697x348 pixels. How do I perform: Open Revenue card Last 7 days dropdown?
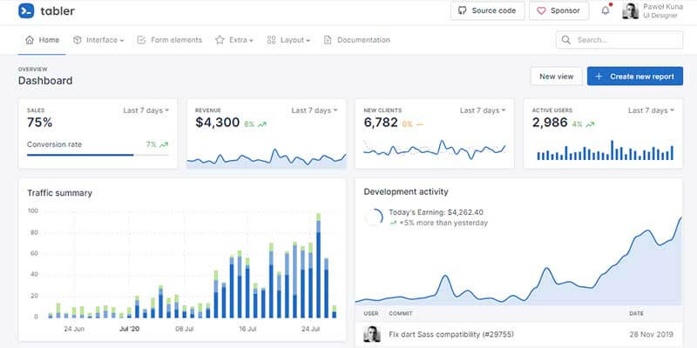coord(314,110)
